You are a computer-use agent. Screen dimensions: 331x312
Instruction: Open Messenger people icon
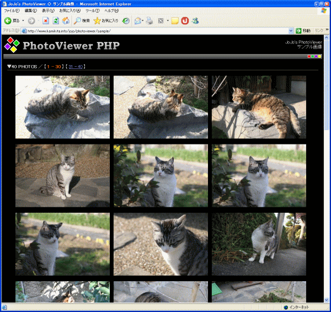coord(195,21)
